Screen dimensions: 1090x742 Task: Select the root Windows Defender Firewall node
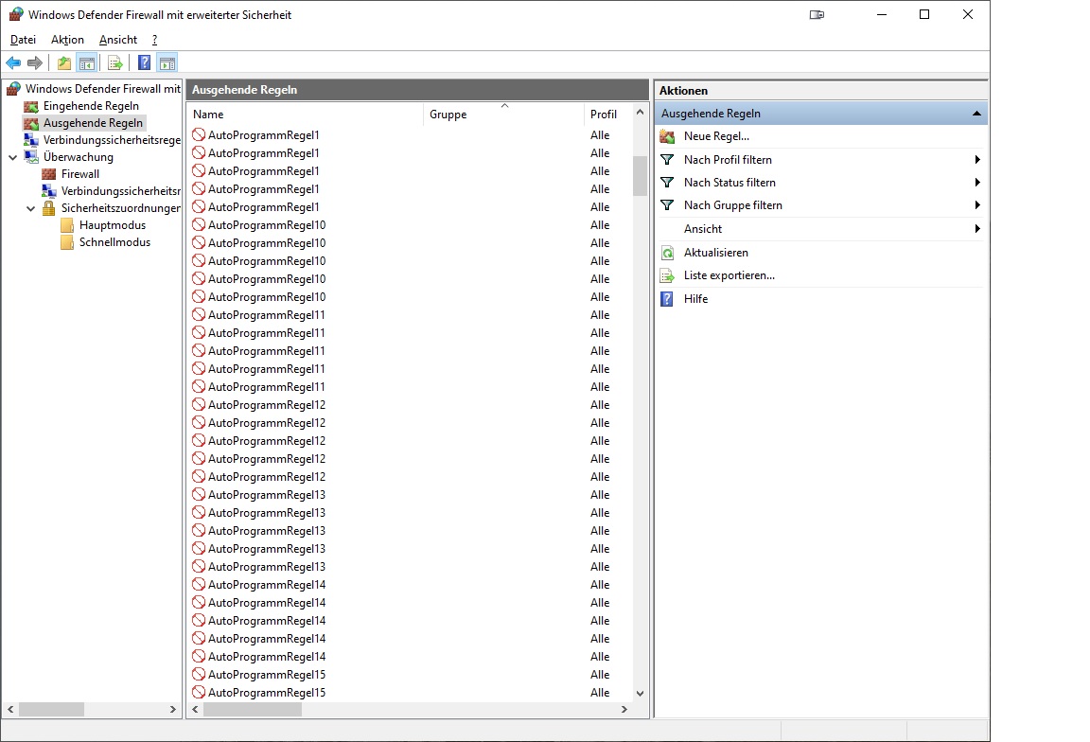coord(103,89)
